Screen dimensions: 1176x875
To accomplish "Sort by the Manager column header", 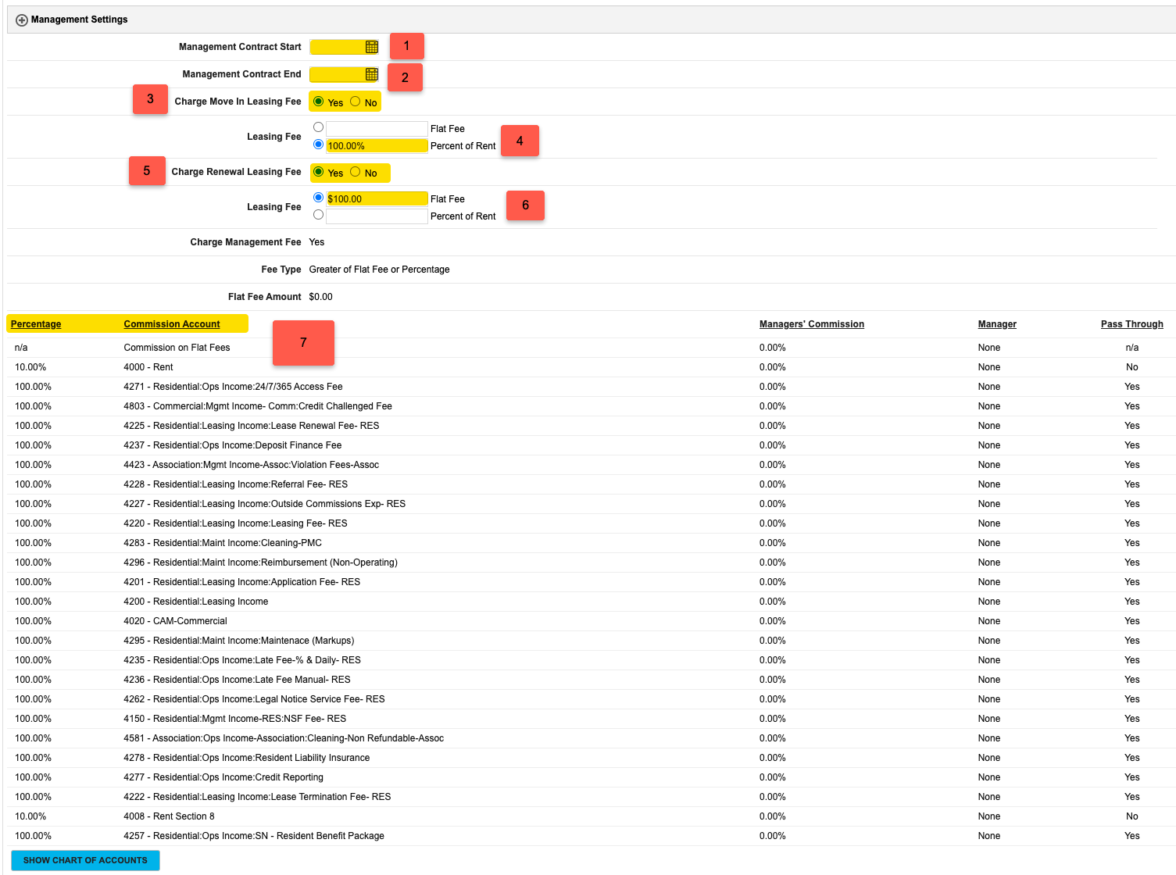I will click(997, 324).
